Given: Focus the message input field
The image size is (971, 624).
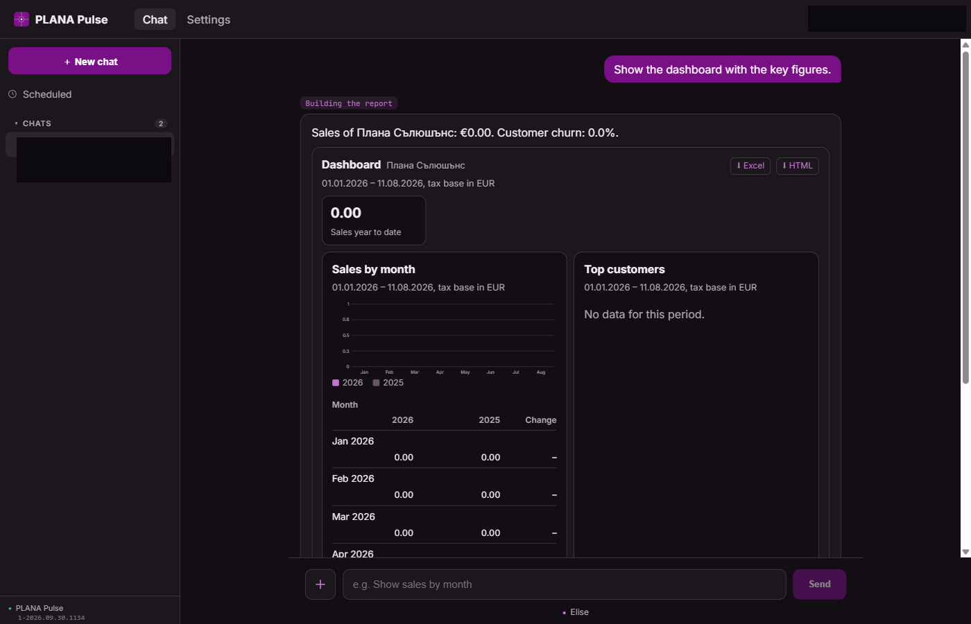Looking at the screenshot, I should coord(565,584).
